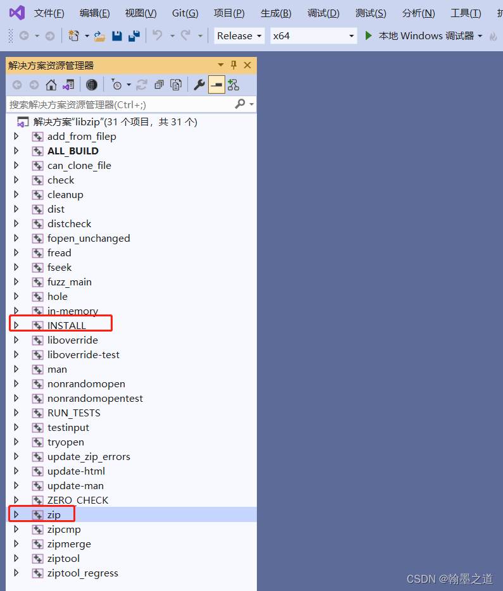Click the Sync/Refresh icon in Solution Explorer

point(142,85)
